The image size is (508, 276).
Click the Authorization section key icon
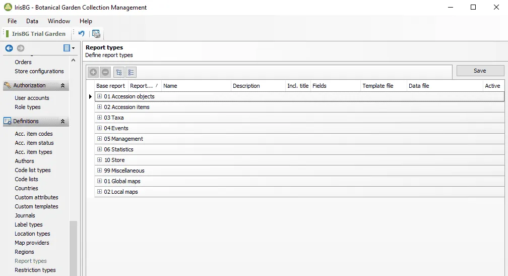tap(8, 85)
